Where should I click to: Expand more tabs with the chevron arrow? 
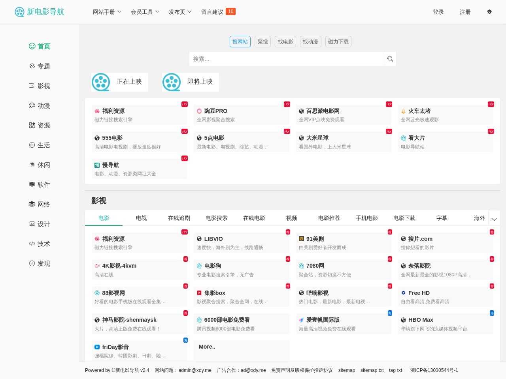[494, 218]
